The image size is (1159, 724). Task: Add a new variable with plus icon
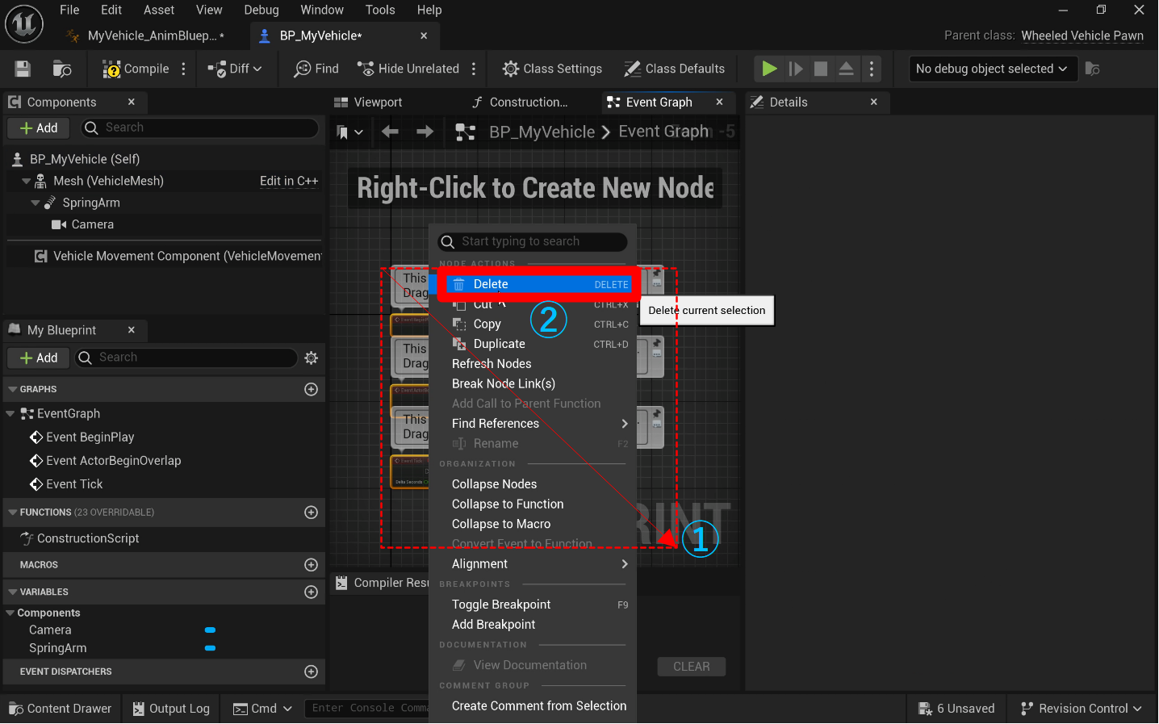click(311, 592)
